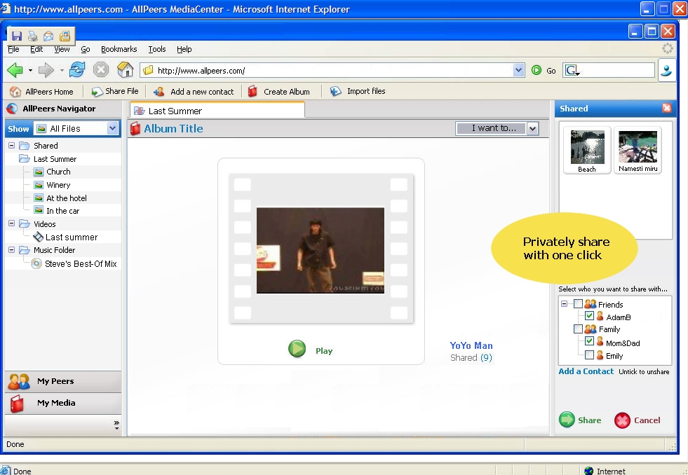The image size is (688, 475).
Task: Click the blue Refresh icon
Action: click(77, 70)
